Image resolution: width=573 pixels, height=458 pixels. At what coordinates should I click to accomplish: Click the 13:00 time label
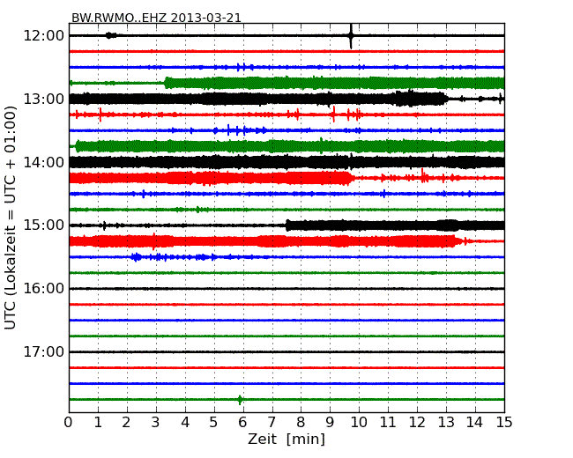[43, 99]
